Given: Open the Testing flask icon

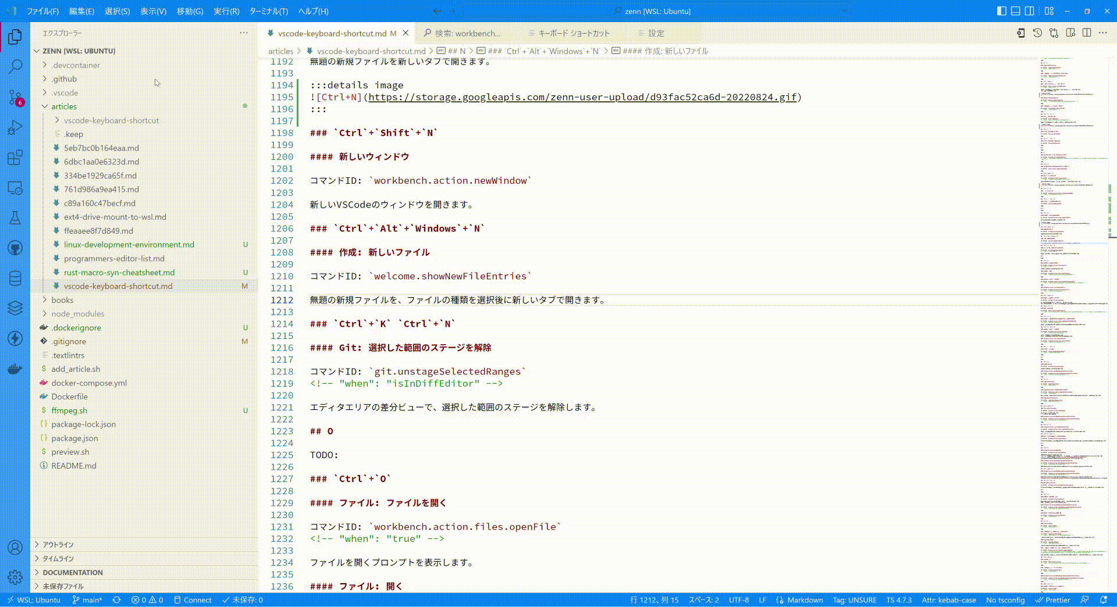Looking at the screenshot, I should 15,218.
